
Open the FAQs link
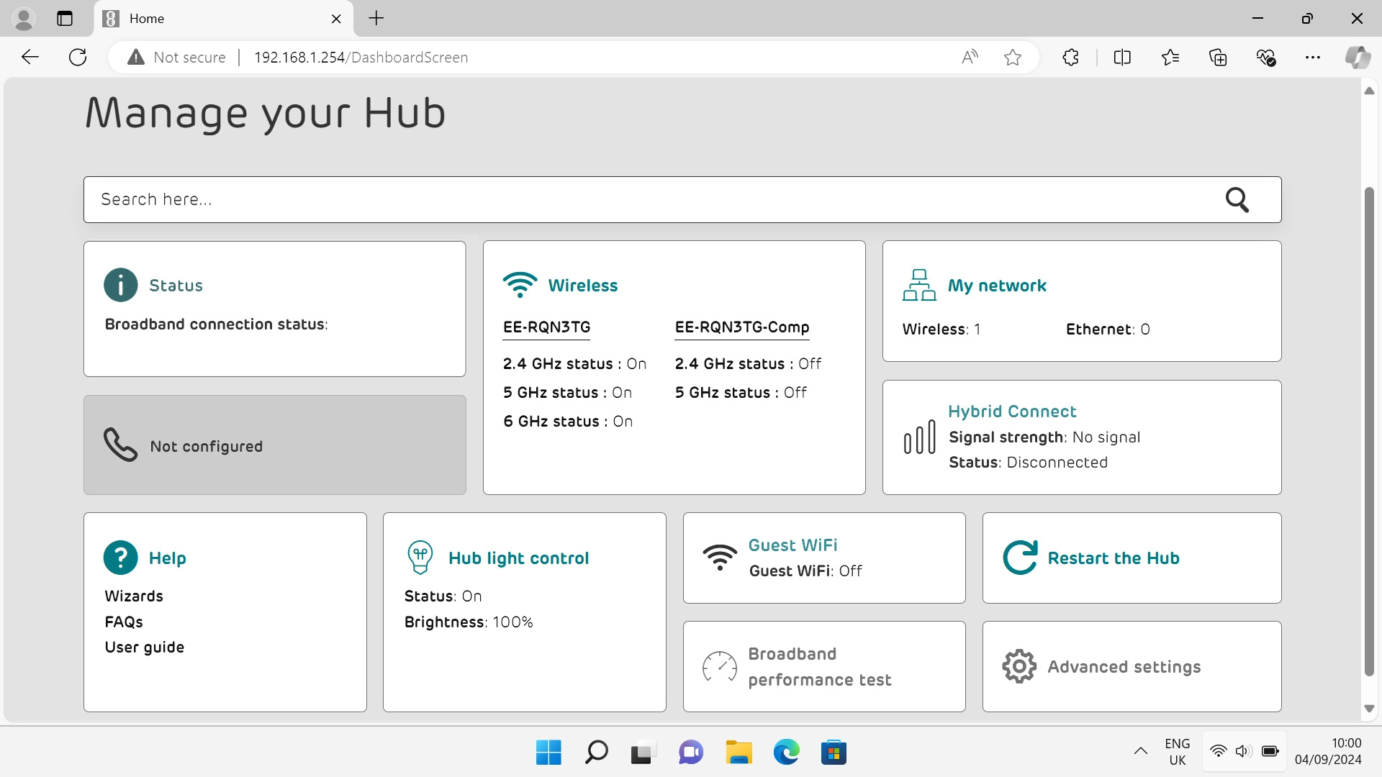click(124, 622)
